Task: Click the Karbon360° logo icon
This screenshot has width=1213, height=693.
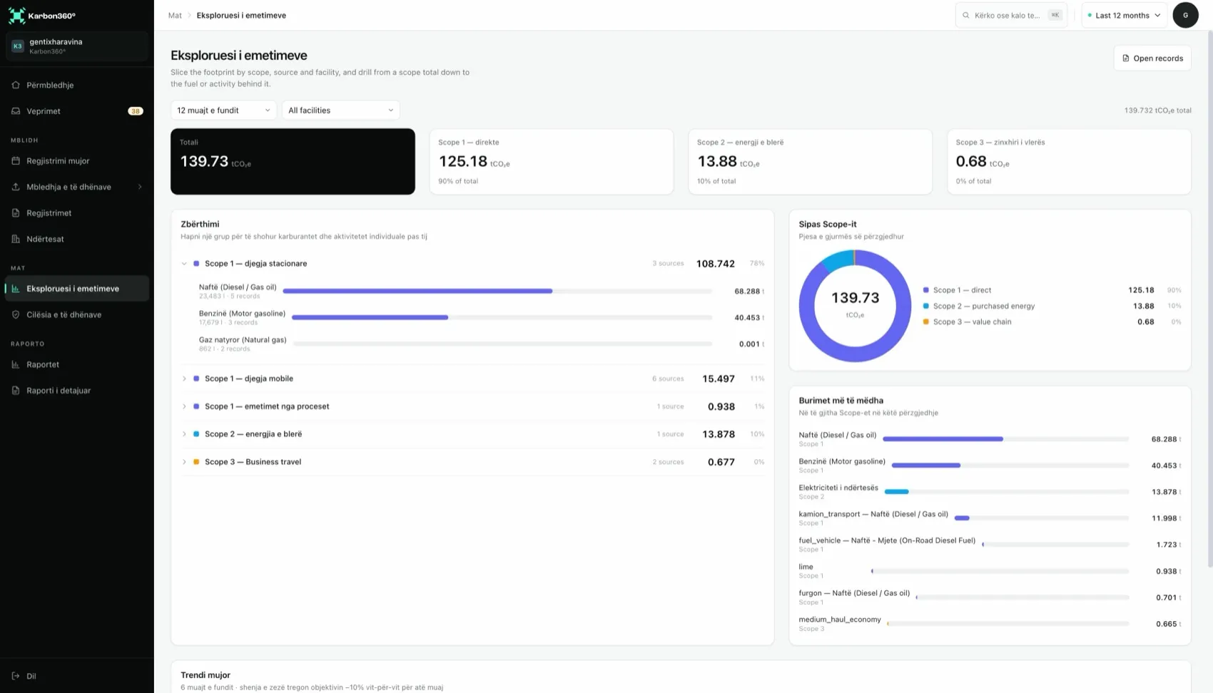Action: (x=17, y=15)
